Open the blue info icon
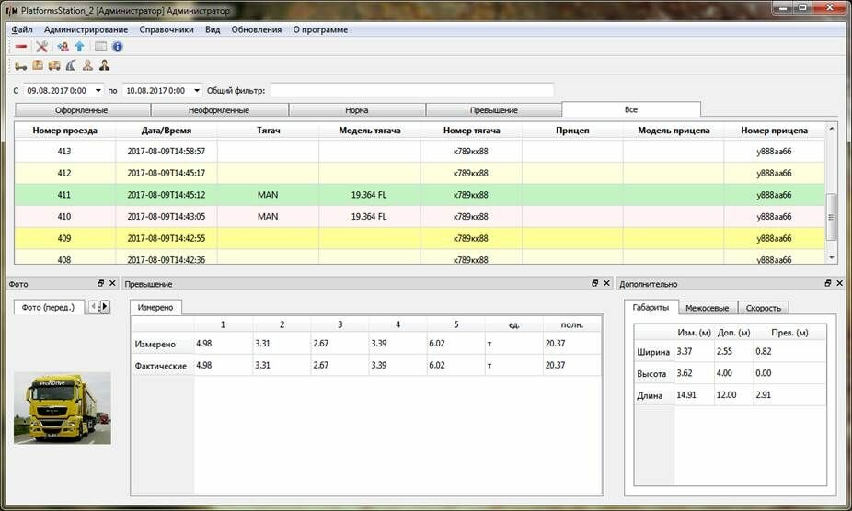 (118, 47)
